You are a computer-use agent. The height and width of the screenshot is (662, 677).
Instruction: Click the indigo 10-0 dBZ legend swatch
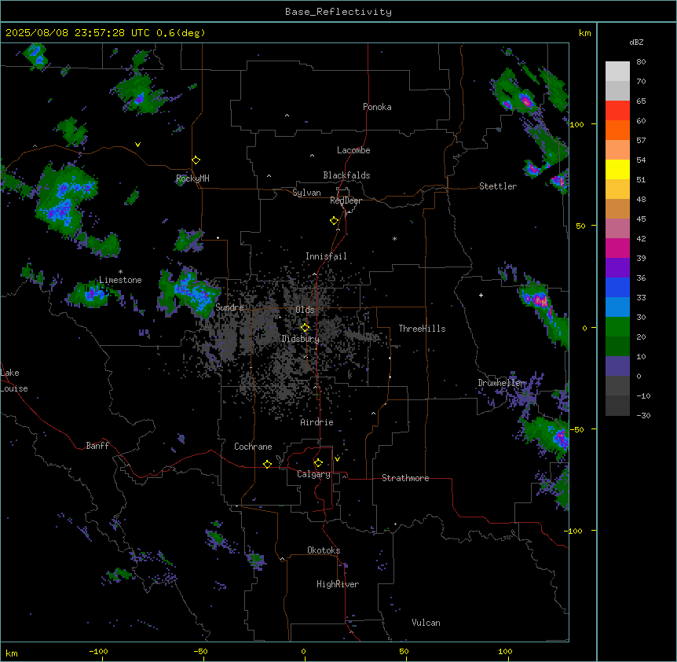pyautogui.click(x=617, y=366)
